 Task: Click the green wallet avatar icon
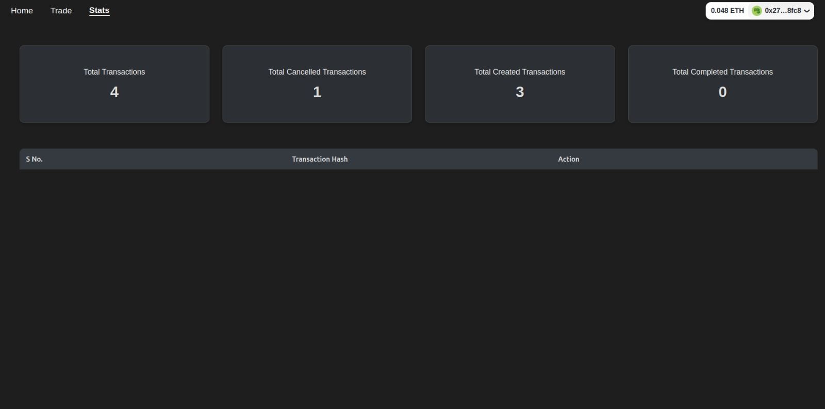(x=756, y=11)
